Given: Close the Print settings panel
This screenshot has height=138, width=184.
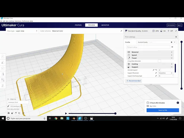Looking at the screenshot, I should pos(176,37).
